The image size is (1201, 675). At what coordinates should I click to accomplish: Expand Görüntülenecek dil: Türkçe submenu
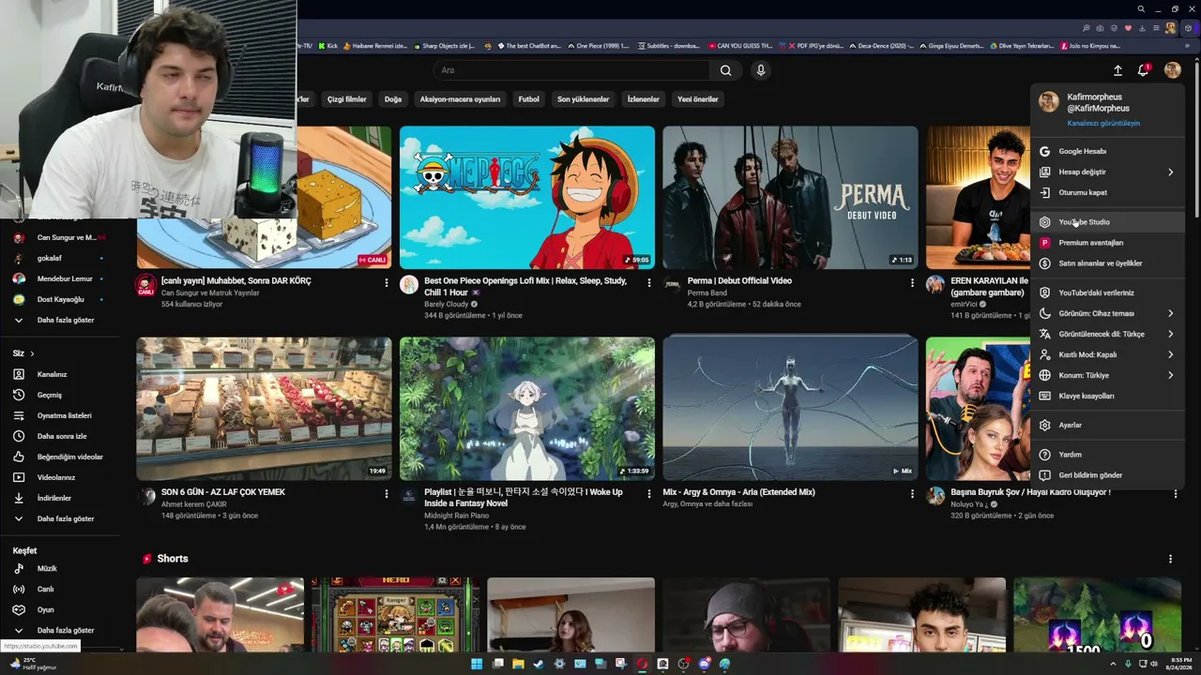coord(1107,334)
